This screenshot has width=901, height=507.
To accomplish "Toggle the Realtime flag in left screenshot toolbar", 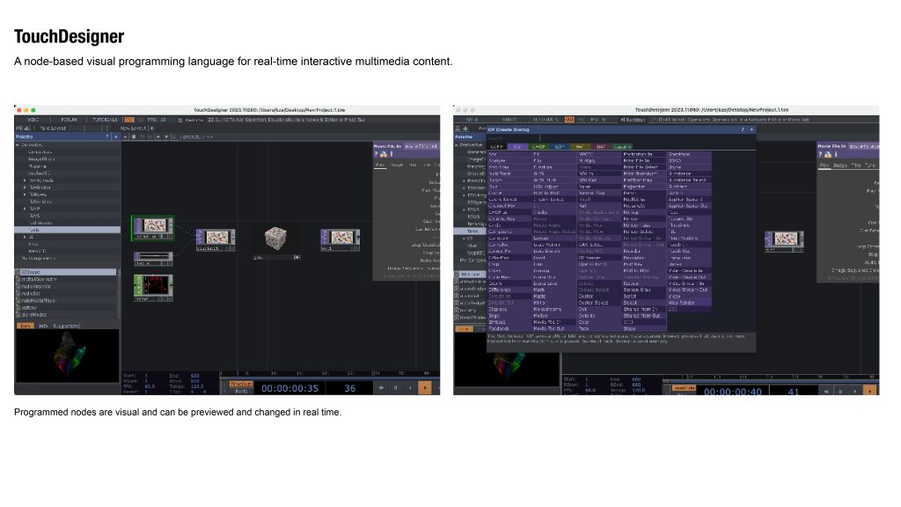I will (190, 120).
